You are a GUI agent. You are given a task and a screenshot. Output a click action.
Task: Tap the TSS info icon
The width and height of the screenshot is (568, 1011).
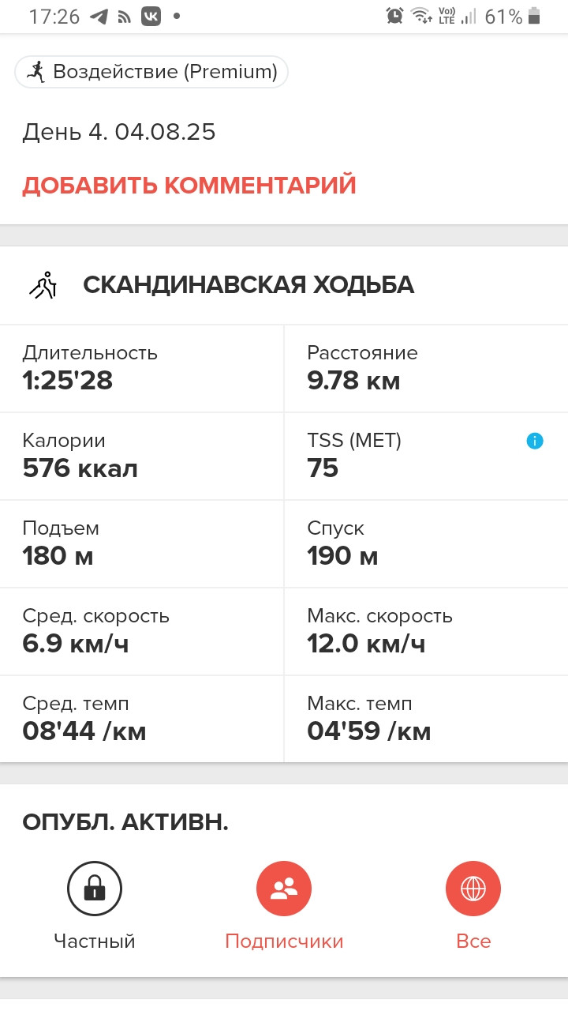534,442
